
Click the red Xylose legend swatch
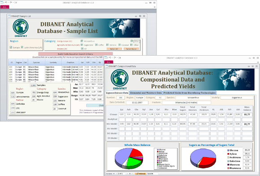[x=228, y=154]
